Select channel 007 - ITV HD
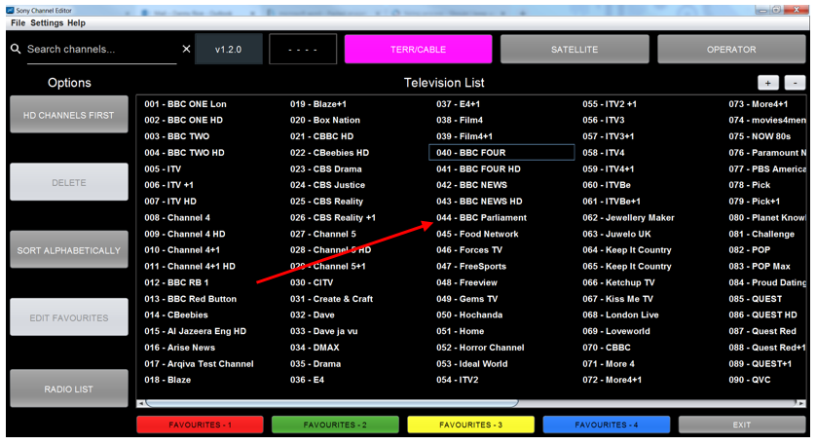Viewport: 816px width, 445px height. pyautogui.click(x=170, y=202)
